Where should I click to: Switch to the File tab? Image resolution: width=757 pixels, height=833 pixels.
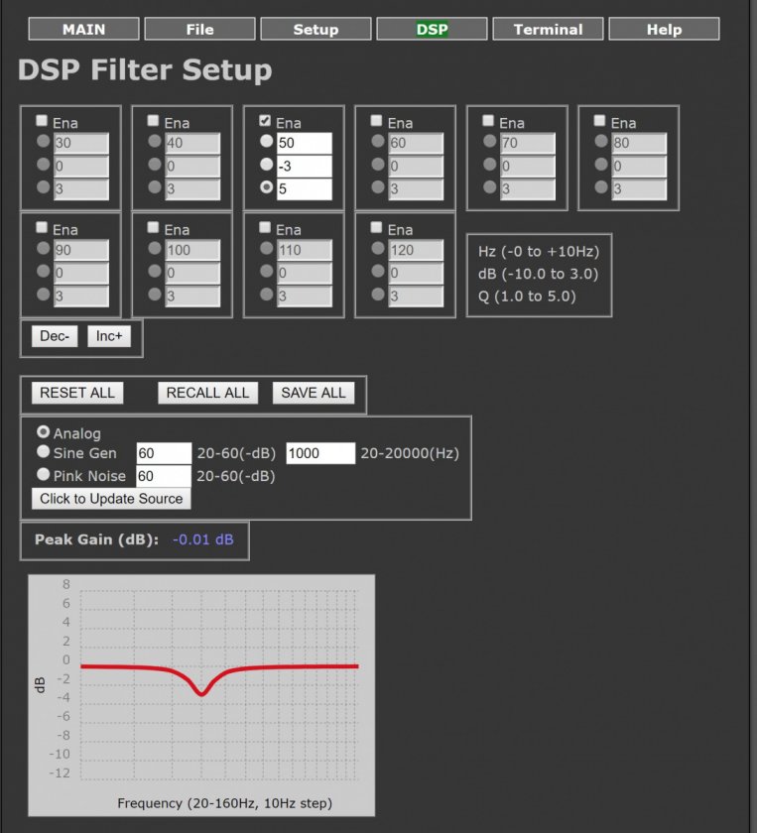(199, 29)
